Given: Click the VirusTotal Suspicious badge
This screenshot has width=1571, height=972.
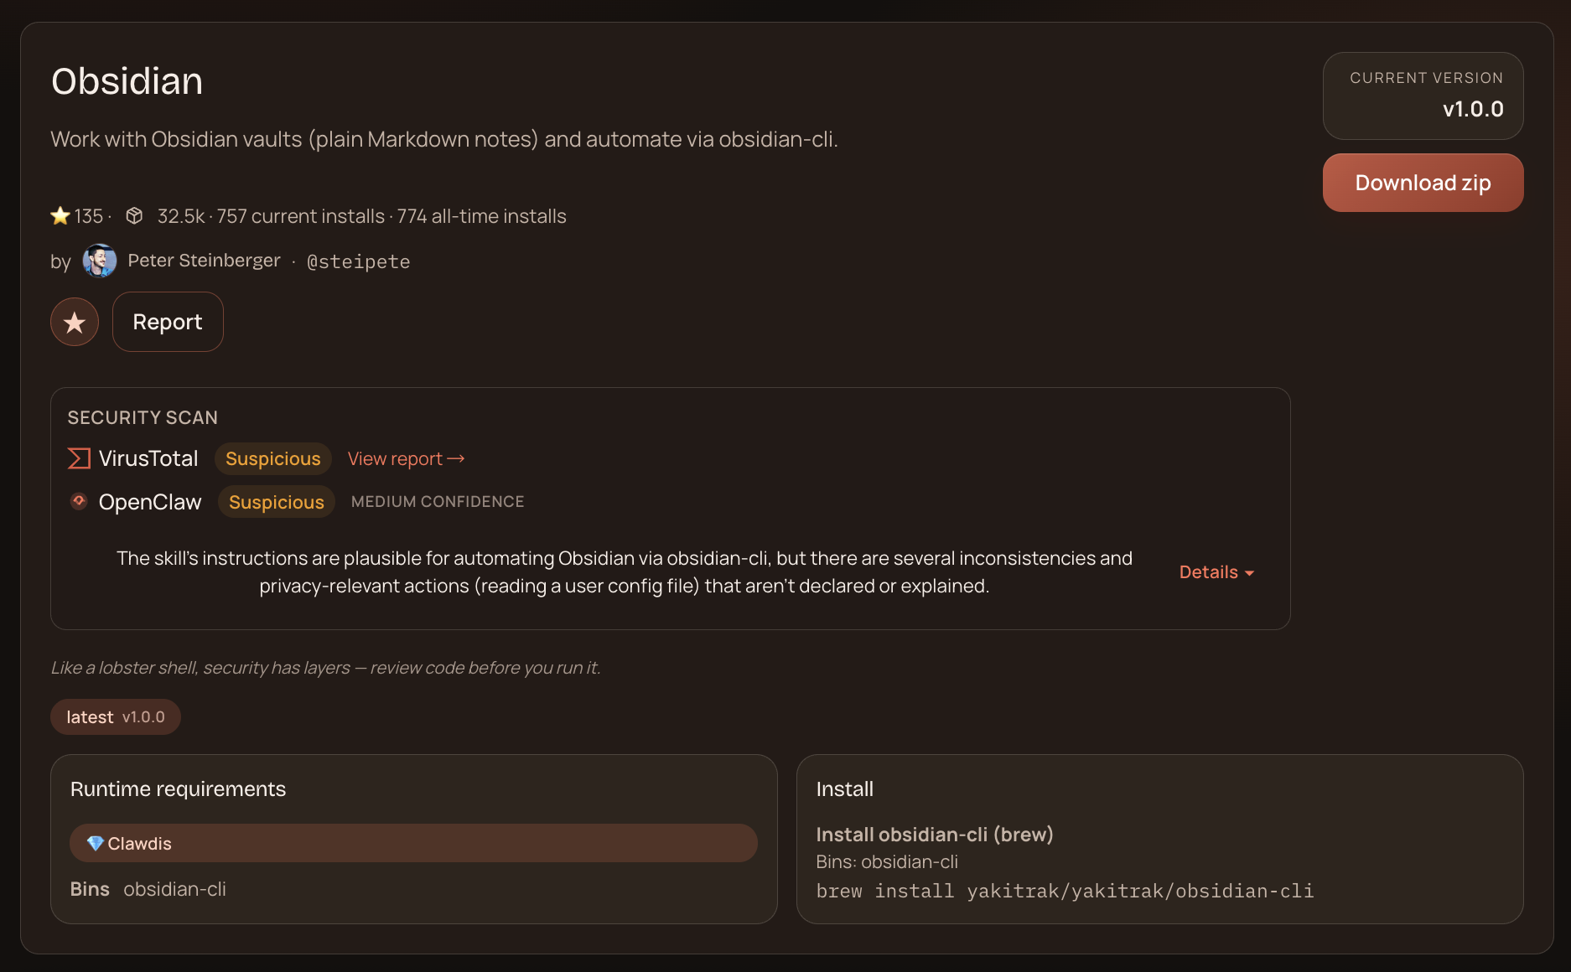Looking at the screenshot, I should [x=272, y=459].
